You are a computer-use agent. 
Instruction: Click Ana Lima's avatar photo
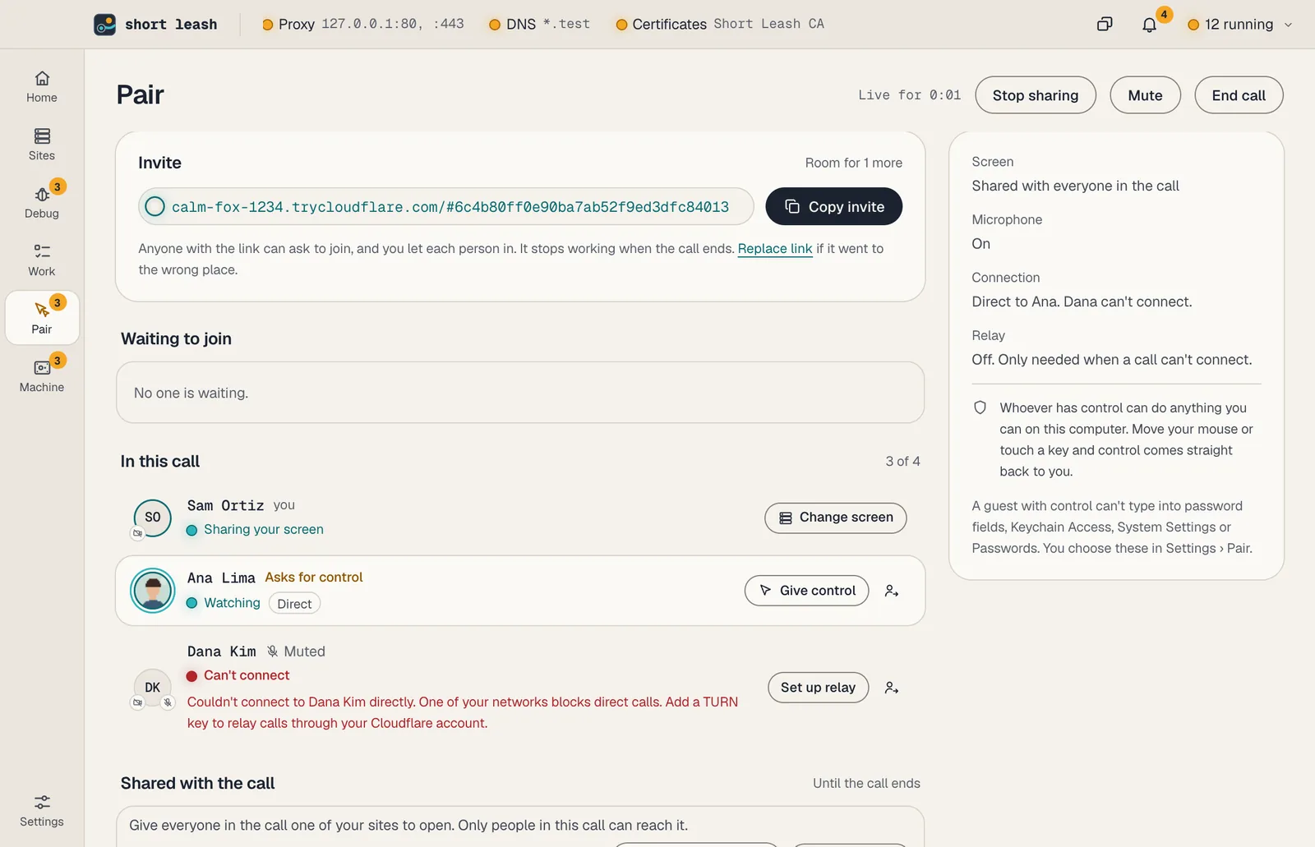click(153, 591)
